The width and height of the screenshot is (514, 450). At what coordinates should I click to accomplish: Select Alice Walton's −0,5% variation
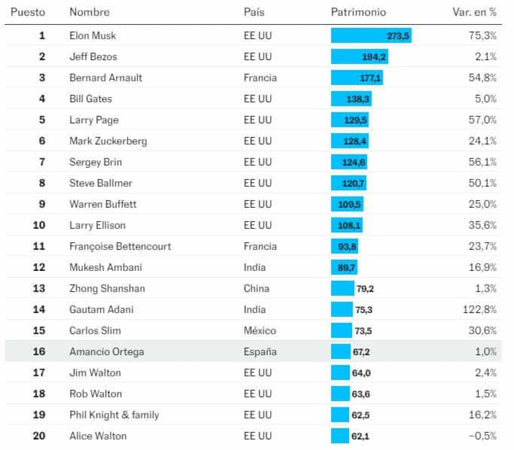483,436
